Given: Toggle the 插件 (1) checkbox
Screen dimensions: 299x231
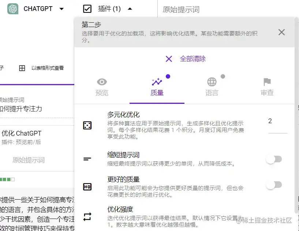Looking at the screenshot, I should coord(87,9).
